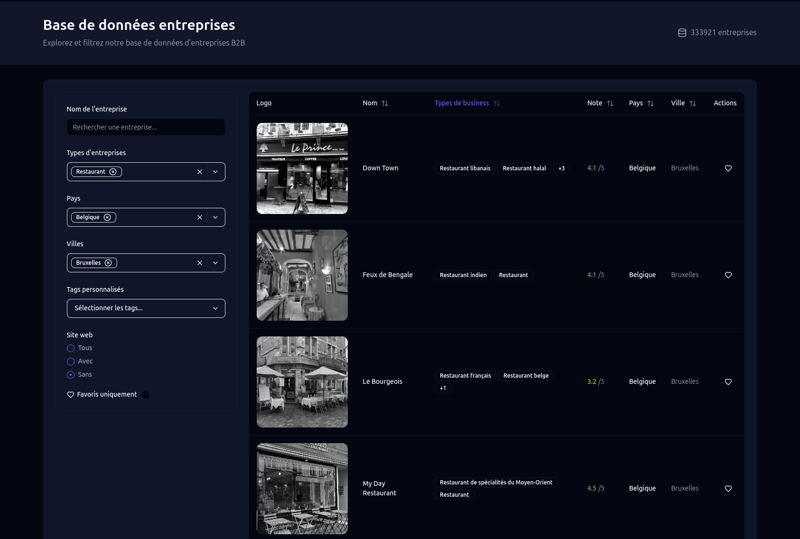Image resolution: width=800 pixels, height=539 pixels.
Task: Favorite My Day Restaurant via heart icon
Action: click(x=728, y=489)
